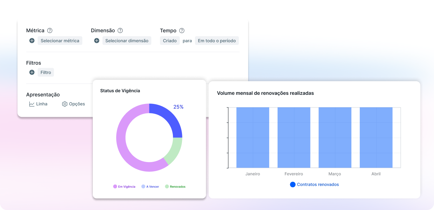
Task: Expand the Em todo o período selector
Action: click(x=217, y=41)
